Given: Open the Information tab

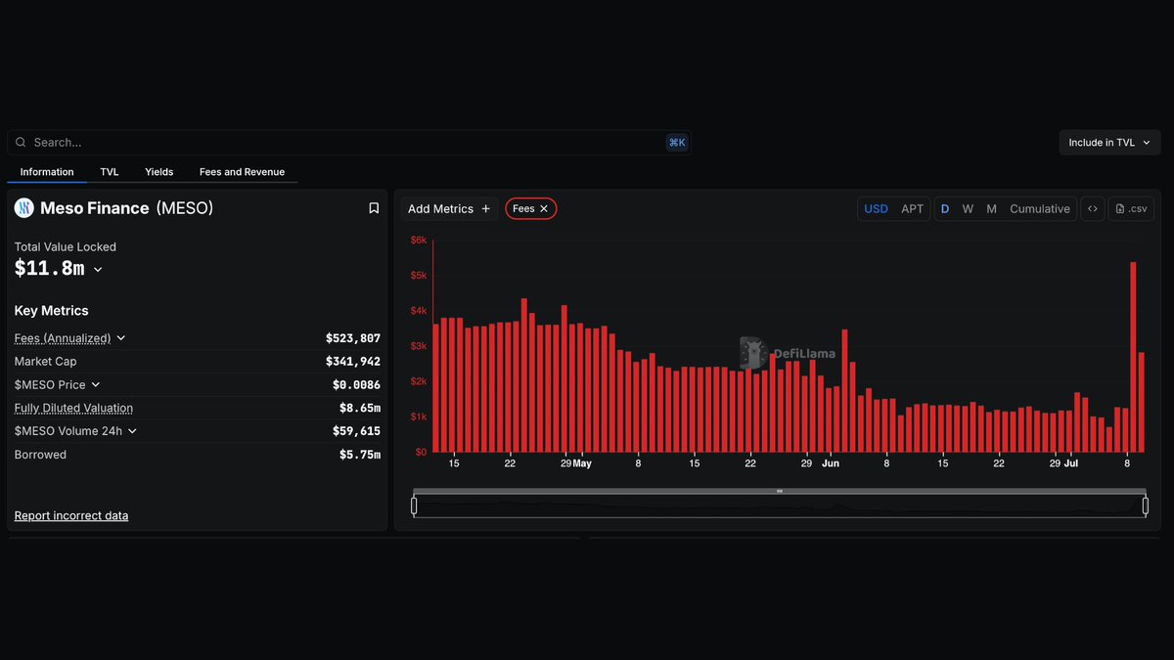Looking at the screenshot, I should (47, 172).
